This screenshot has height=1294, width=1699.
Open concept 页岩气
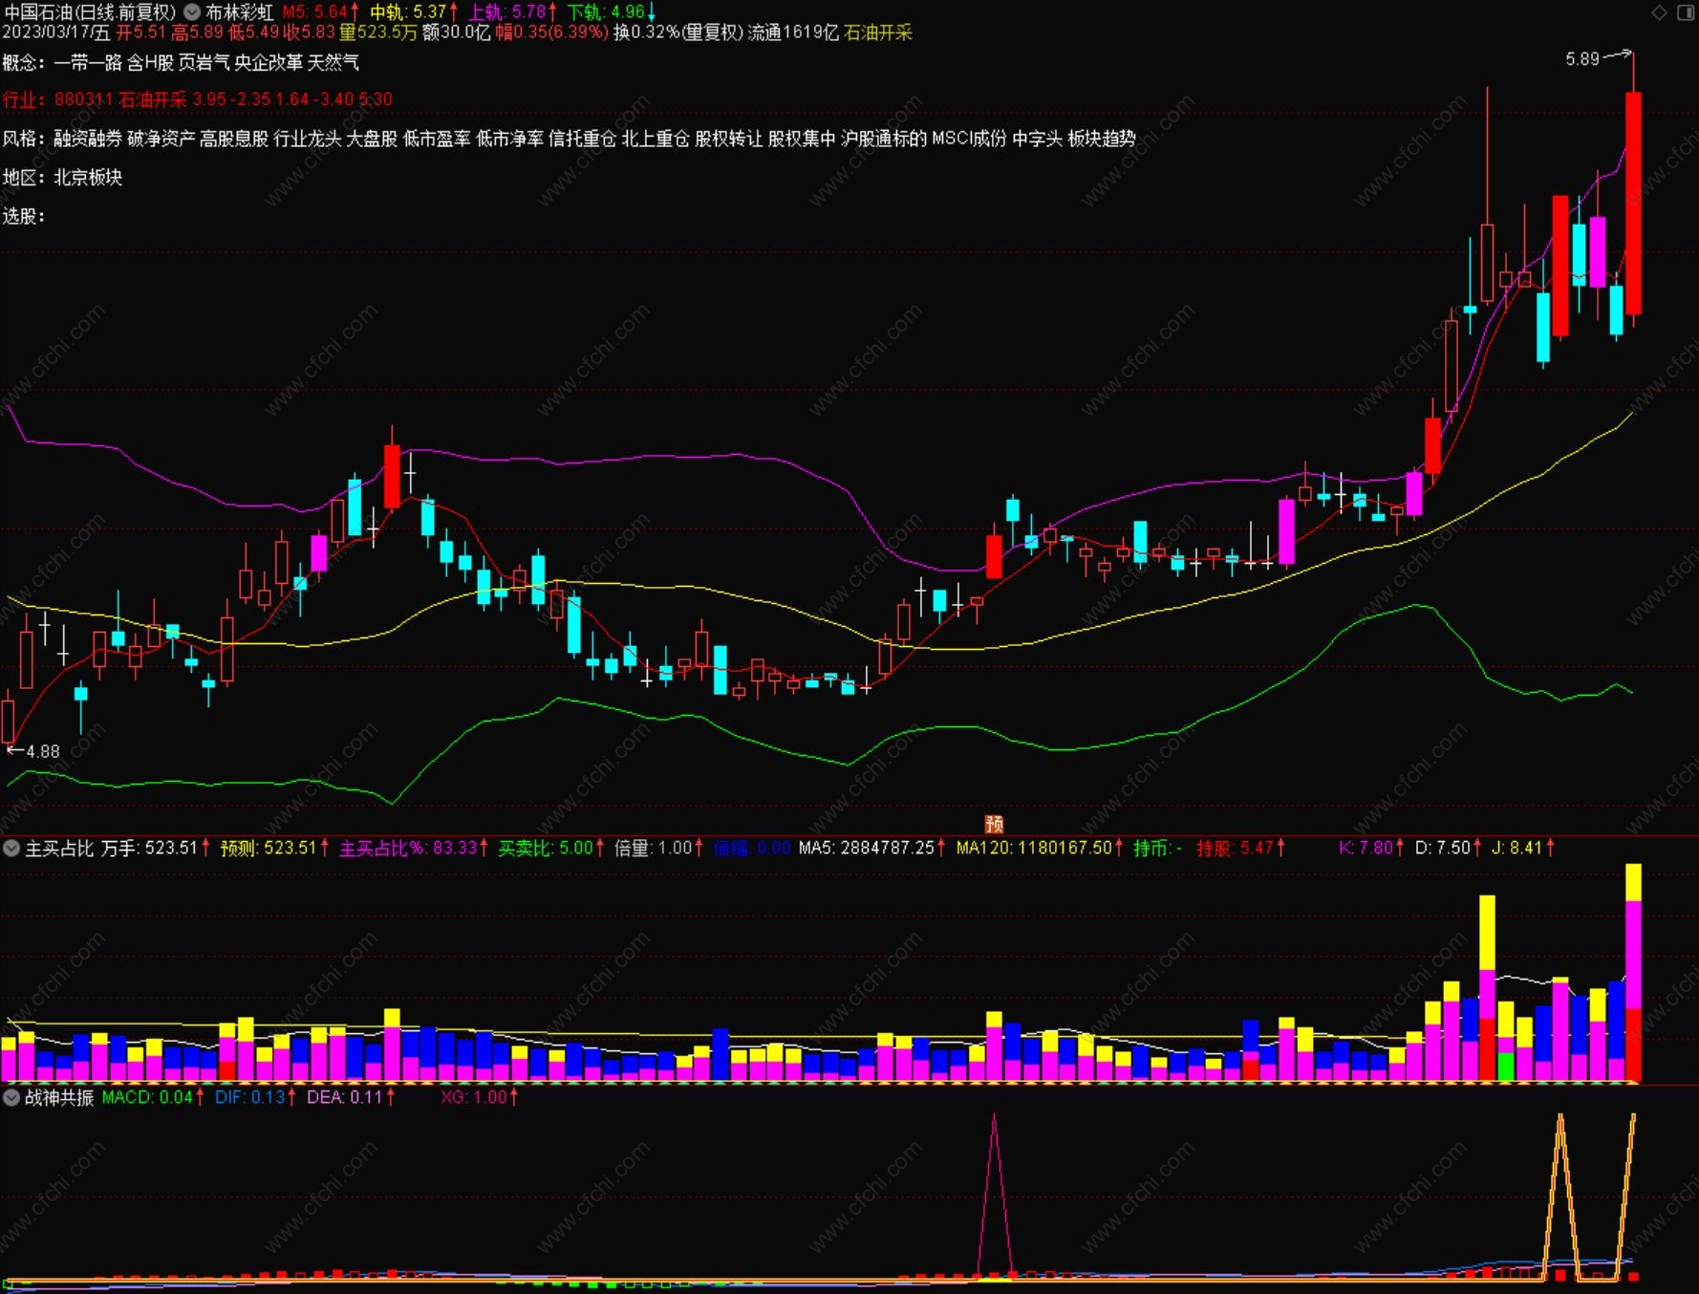pyautogui.click(x=204, y=63)
